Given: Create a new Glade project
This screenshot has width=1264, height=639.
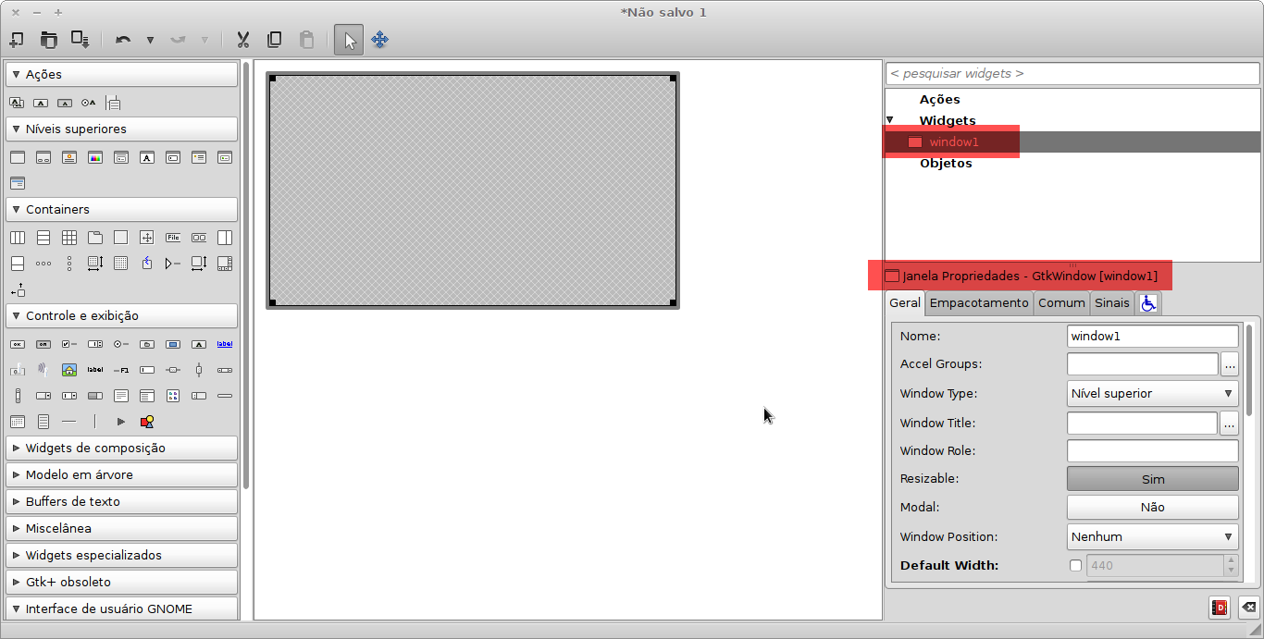Looking at the screenshot, I should pos(17,40).
